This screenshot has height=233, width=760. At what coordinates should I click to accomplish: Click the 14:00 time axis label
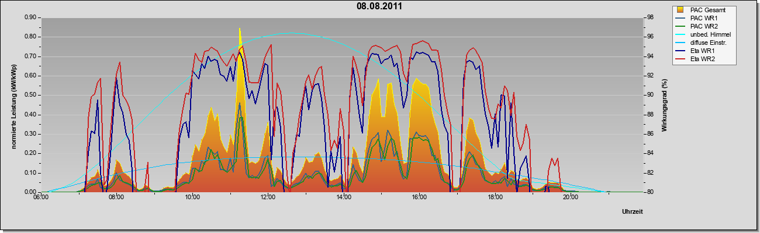click(344, 198)
